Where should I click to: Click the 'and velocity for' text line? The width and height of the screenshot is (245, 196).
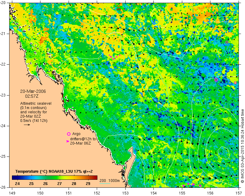pyautogui.click(x=34, y=112)
